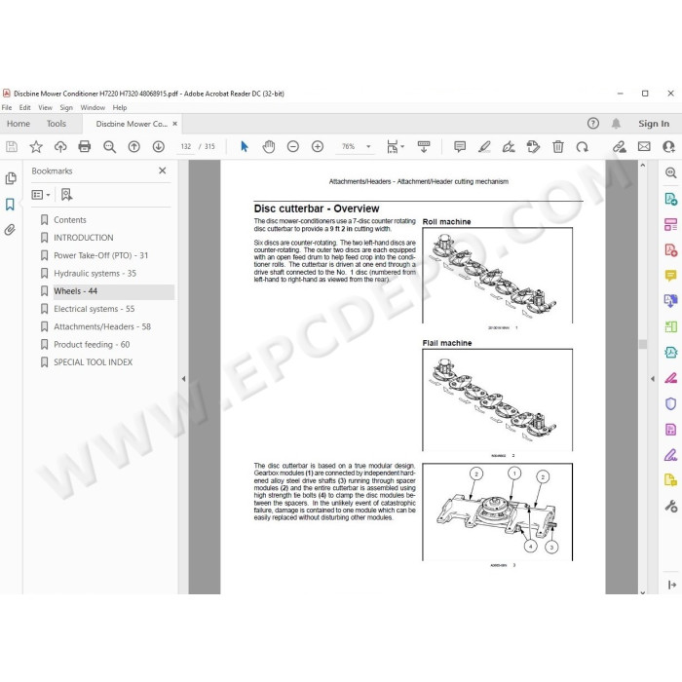Zoom in with the plus icon
The width and height of the screenshot is (682, 682).
pos(318,146)
